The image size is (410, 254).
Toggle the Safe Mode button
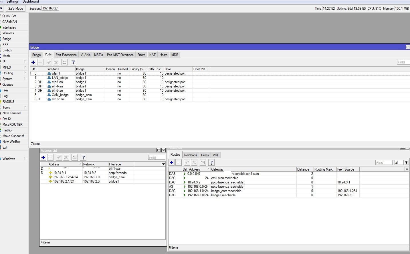pos(15,9)
